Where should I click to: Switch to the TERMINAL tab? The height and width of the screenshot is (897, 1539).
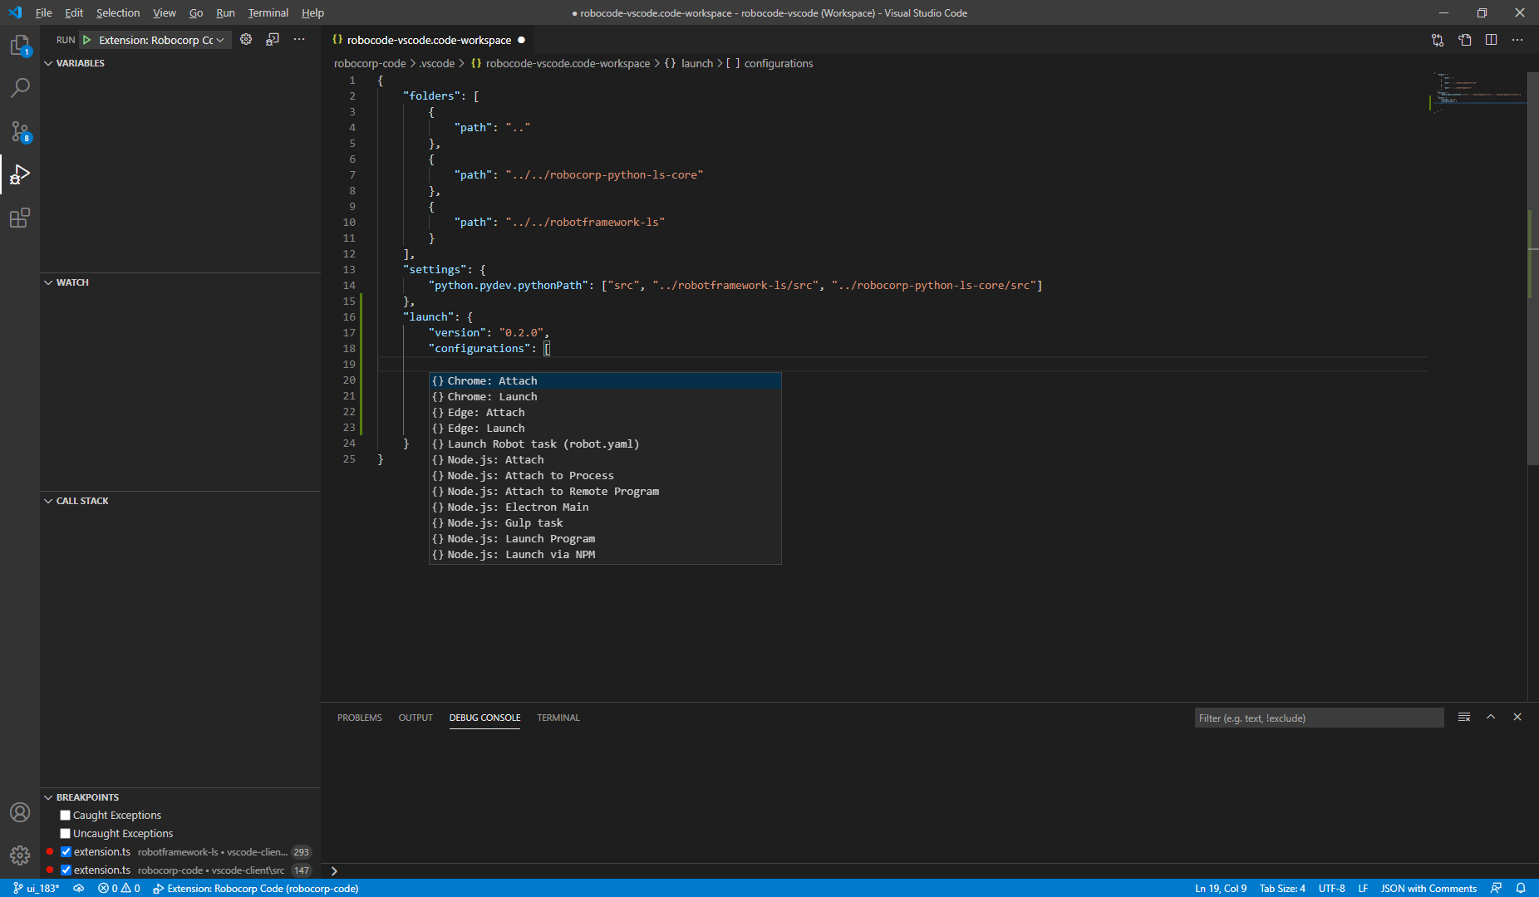pyautogui.click(x=558, y=718)
